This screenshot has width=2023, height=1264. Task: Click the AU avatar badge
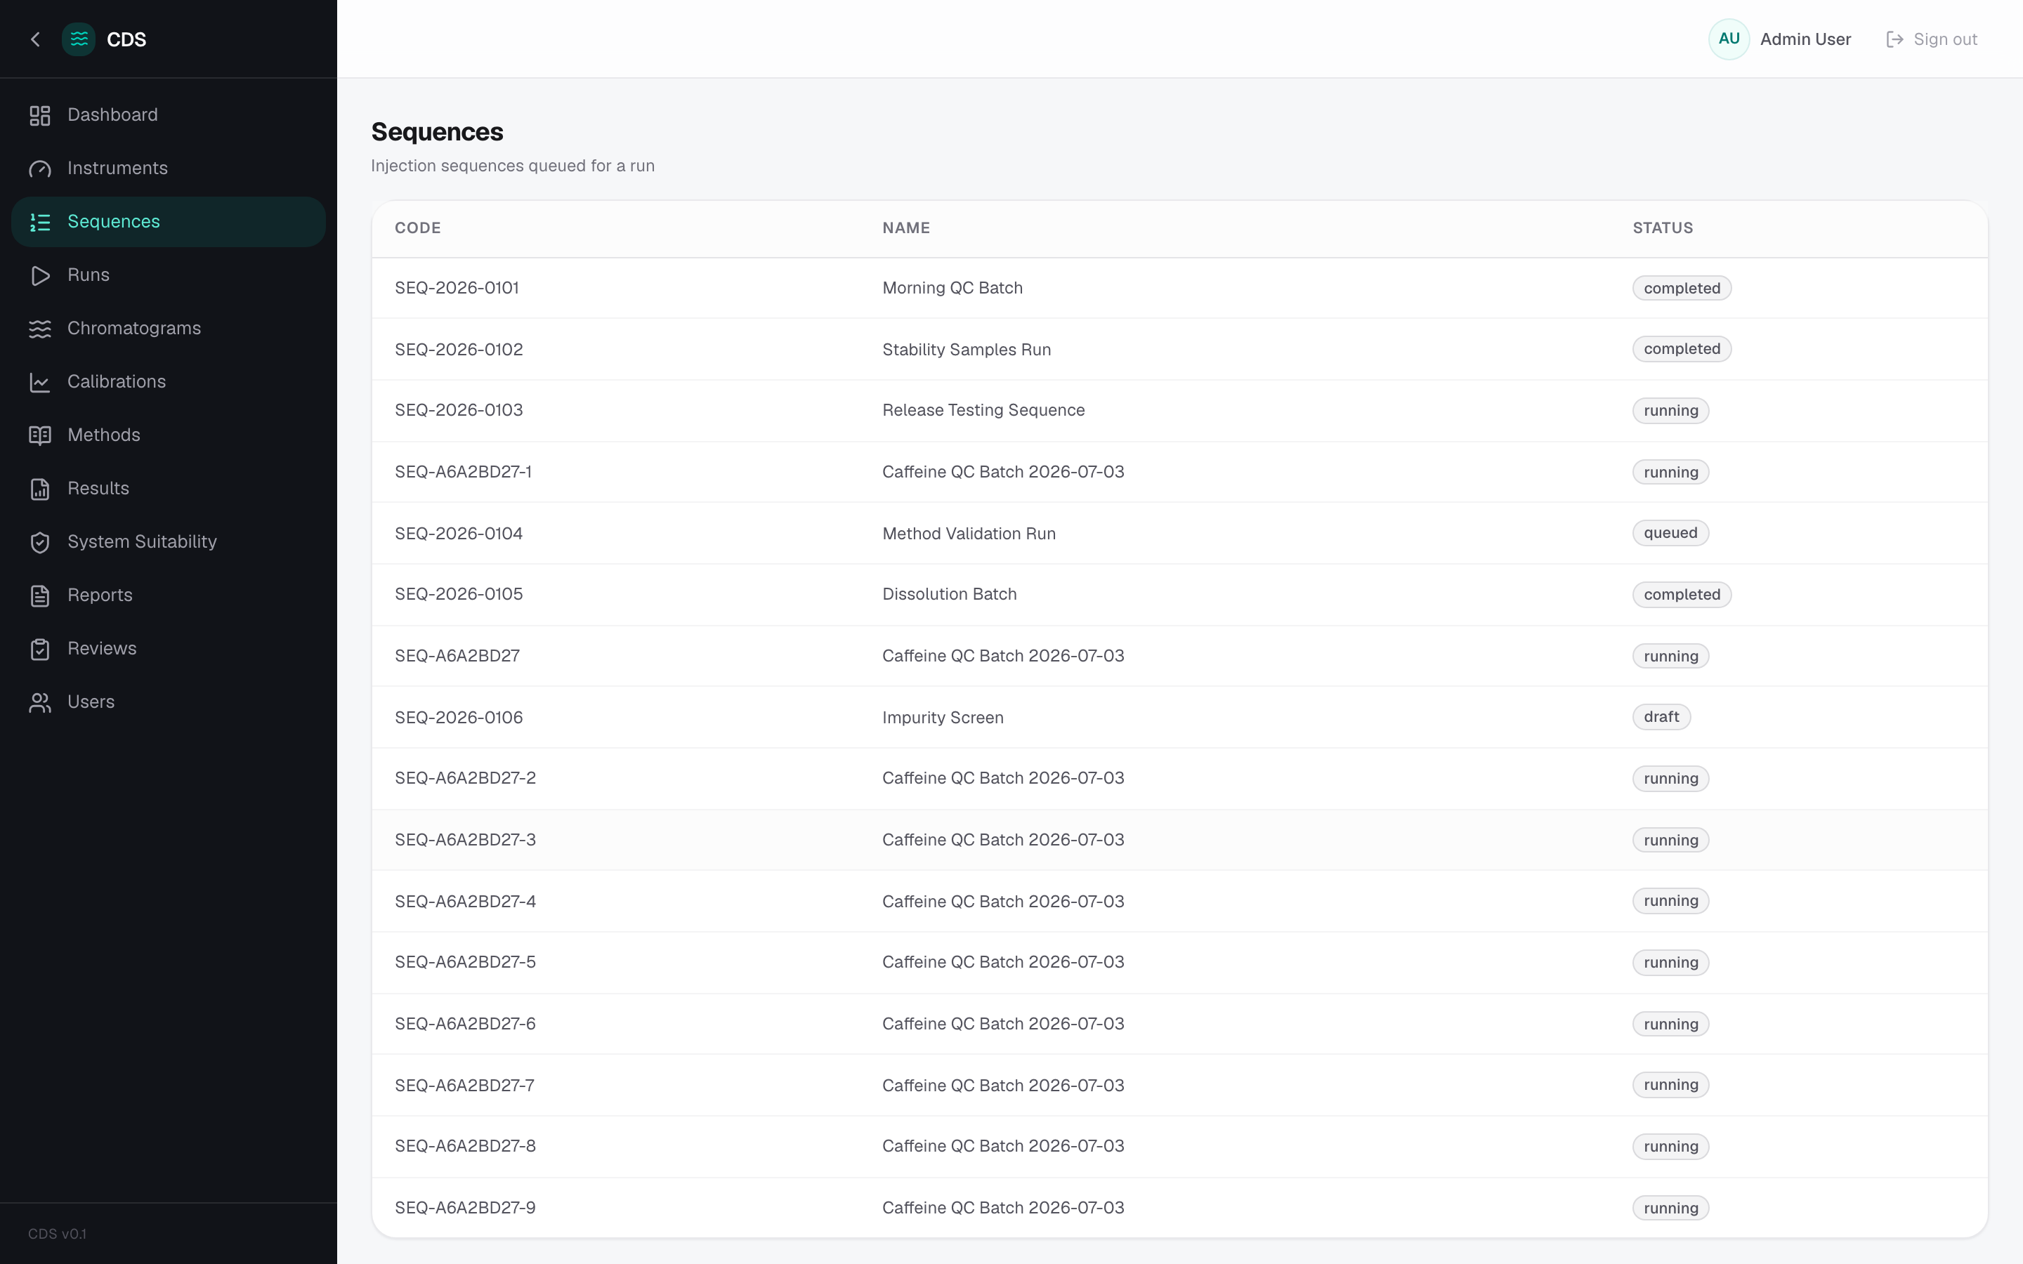pos(1729,39)
